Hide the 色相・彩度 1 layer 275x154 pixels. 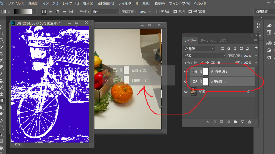[186, 71]
